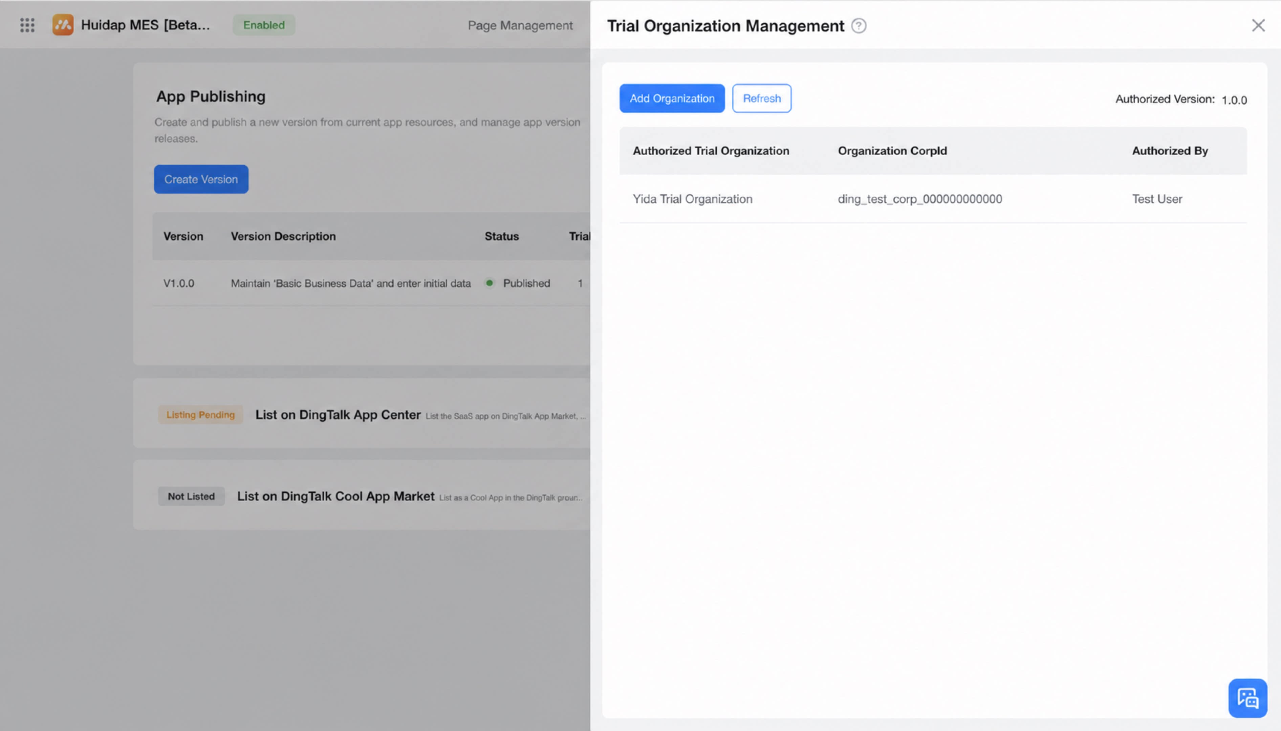This screenshot has height=731, width=1281.
Task: Refresh the trial organization list
Action: click(x=761, y=98)
